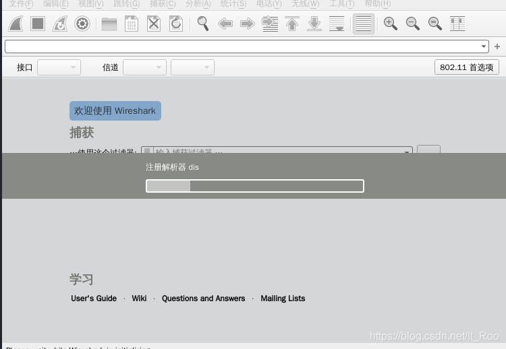The image size is (506, 349).
Task: Go forward to next packet arrow
Action: coord(248,24)
